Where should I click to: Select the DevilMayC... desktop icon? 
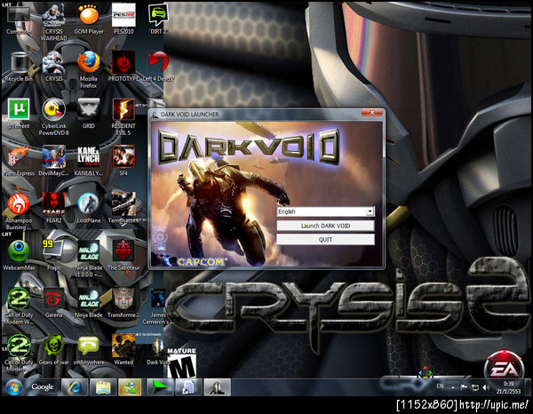pyautogui.click(x=53, y=162)
